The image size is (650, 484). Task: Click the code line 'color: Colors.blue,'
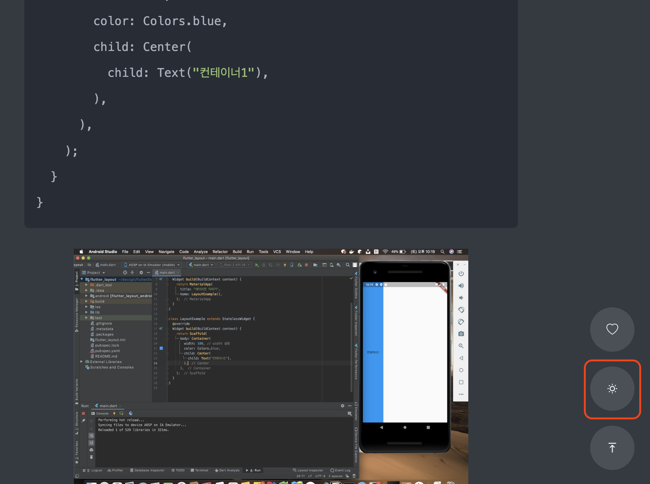(160, 21)
